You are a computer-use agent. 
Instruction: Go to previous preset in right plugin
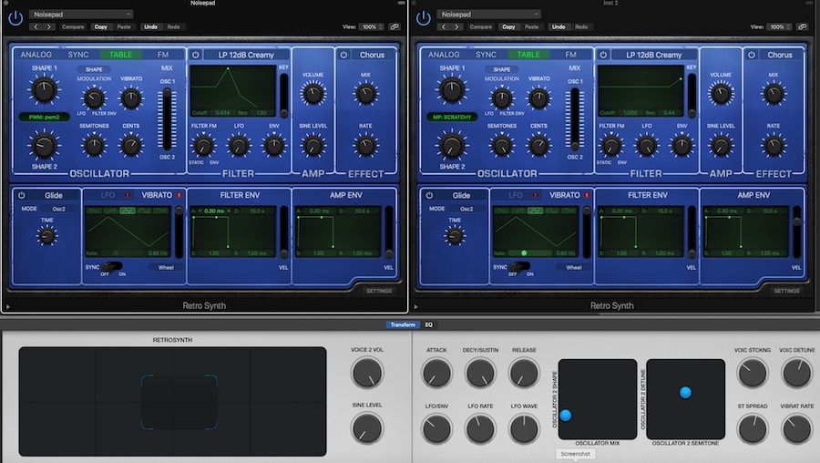(x=444, y=26)
